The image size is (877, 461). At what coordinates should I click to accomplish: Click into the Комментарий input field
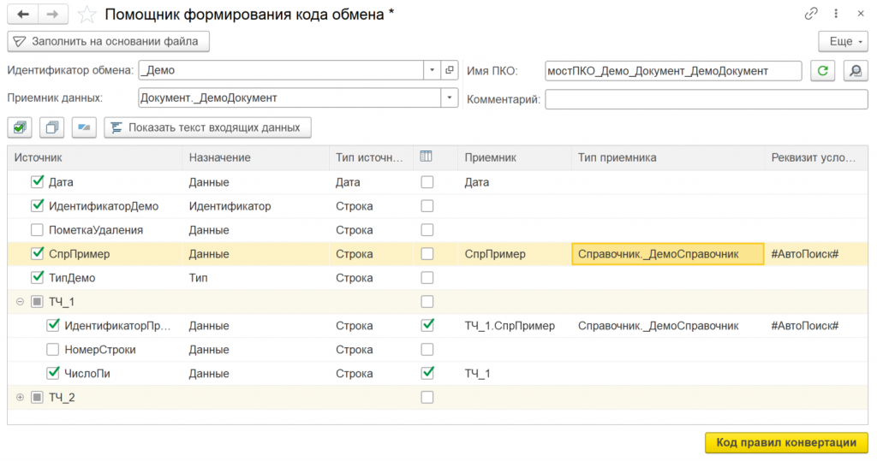707,100
